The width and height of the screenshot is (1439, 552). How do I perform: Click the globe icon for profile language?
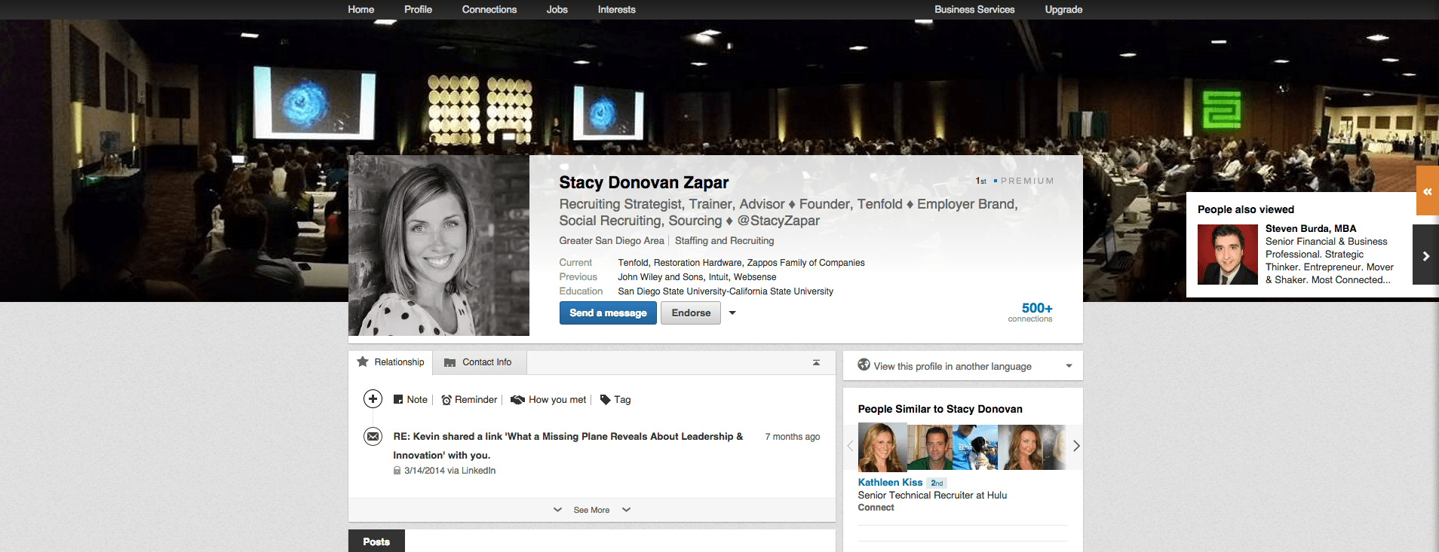click(x=864, y=365)
